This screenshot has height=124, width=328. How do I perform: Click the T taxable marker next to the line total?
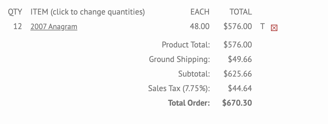pos(262,27)
